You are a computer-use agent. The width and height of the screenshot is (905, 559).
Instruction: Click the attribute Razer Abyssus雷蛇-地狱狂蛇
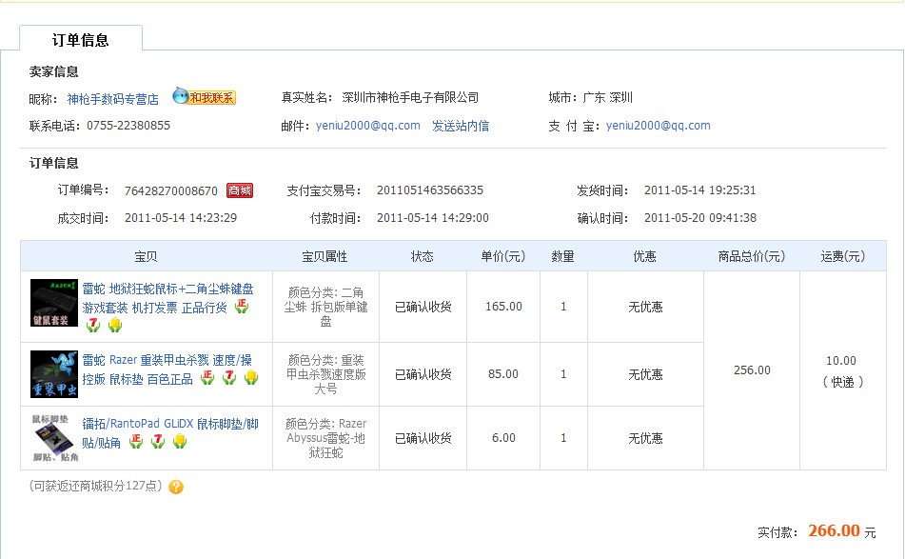pyautogui.click(x=325, y=438)
